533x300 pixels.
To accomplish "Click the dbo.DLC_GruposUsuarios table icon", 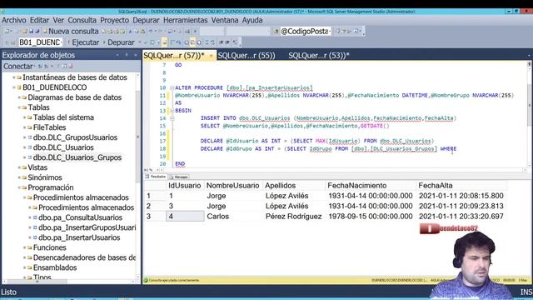I will [x=30, y=137].
